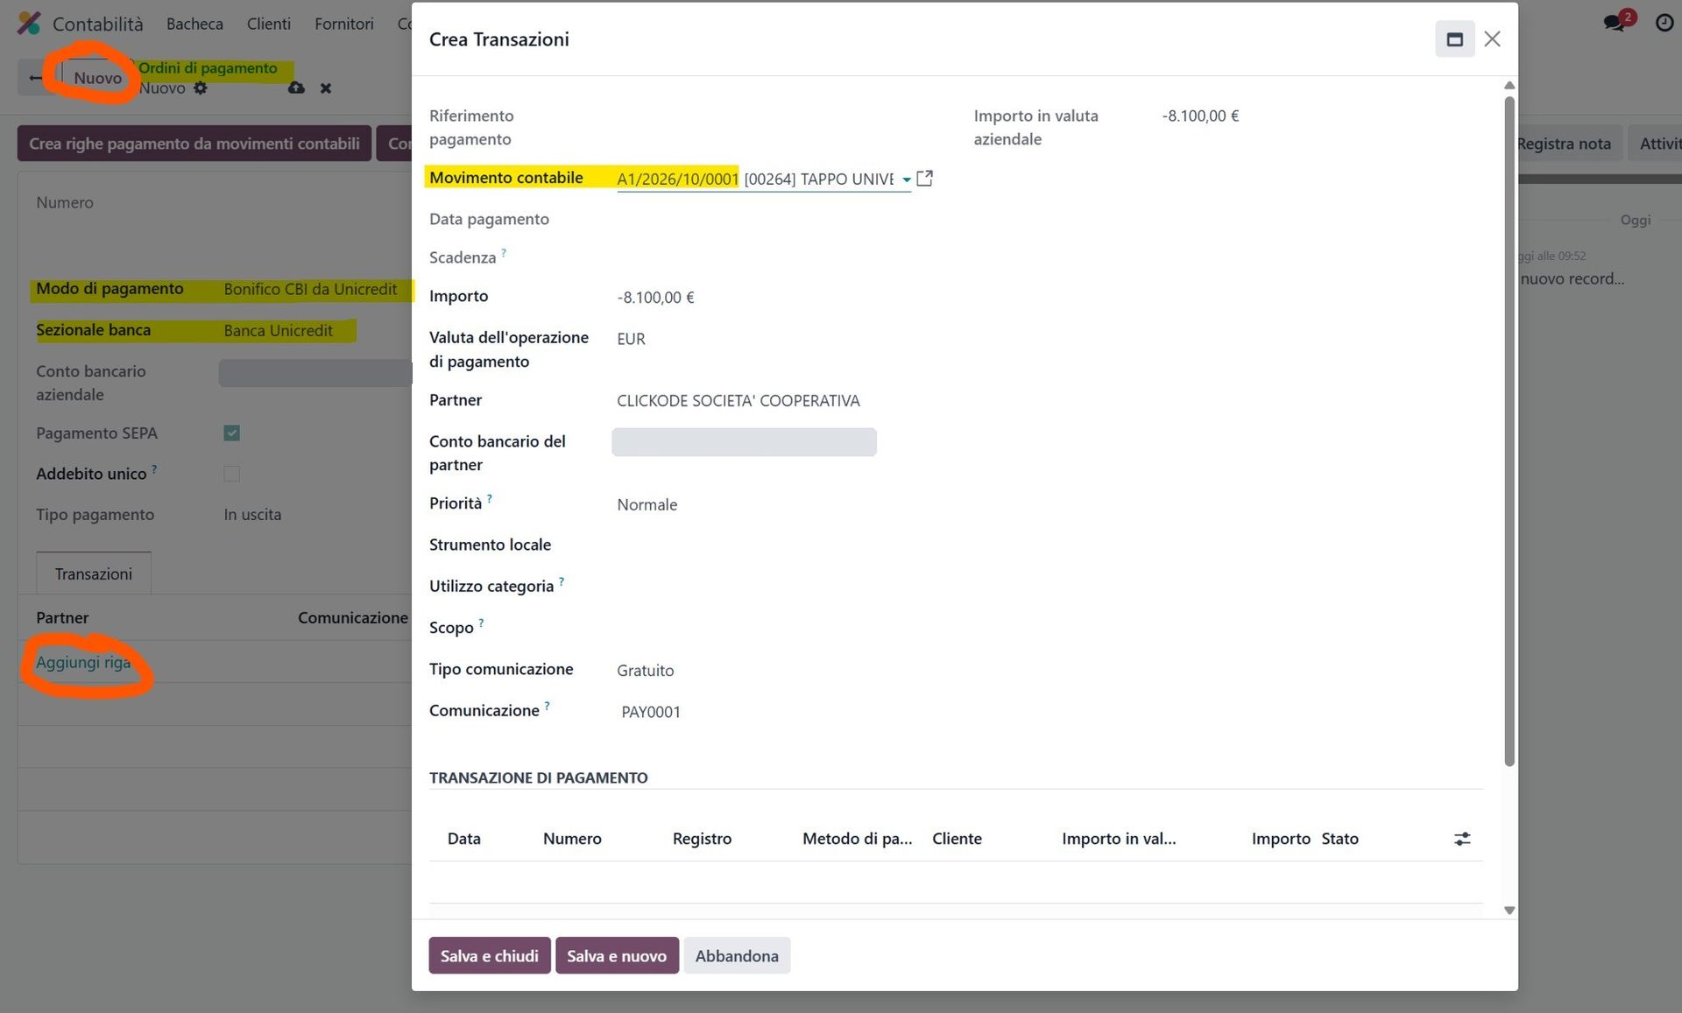Open the Modo di pagamento field
The height and width of the screenshot is (1013, 1682).
(310, 289)
